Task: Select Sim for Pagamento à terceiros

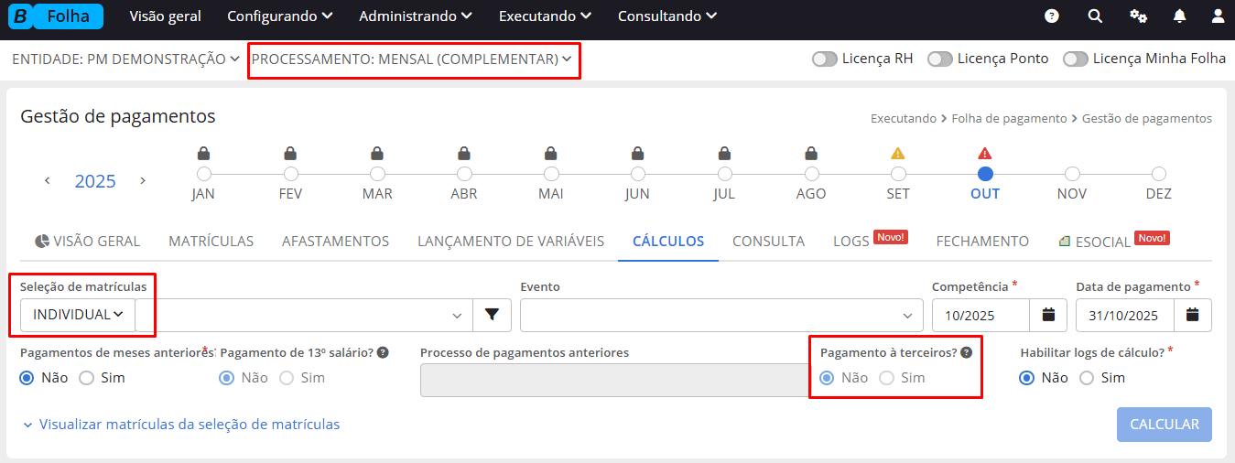Action: tap(887, 378)
